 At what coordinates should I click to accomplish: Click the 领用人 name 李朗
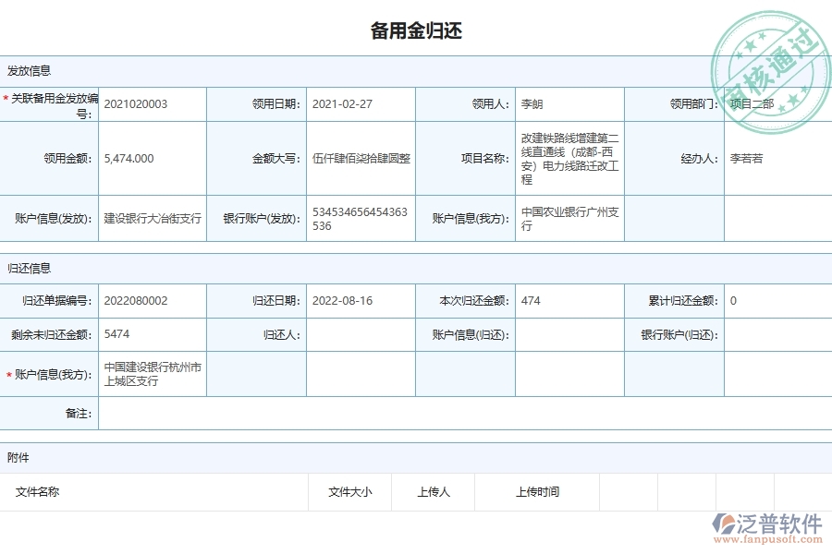(x=529, y=103)
